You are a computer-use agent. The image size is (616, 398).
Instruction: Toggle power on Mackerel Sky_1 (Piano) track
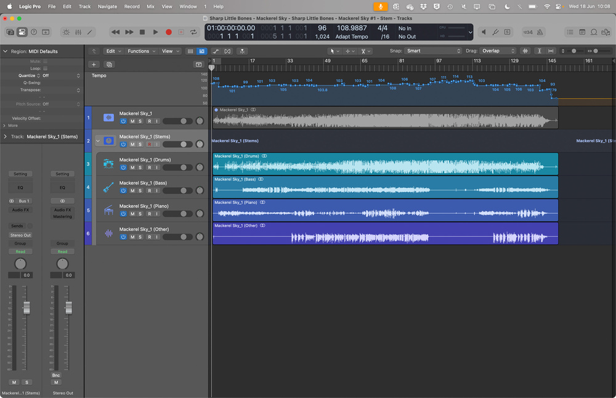pos(123,214)
